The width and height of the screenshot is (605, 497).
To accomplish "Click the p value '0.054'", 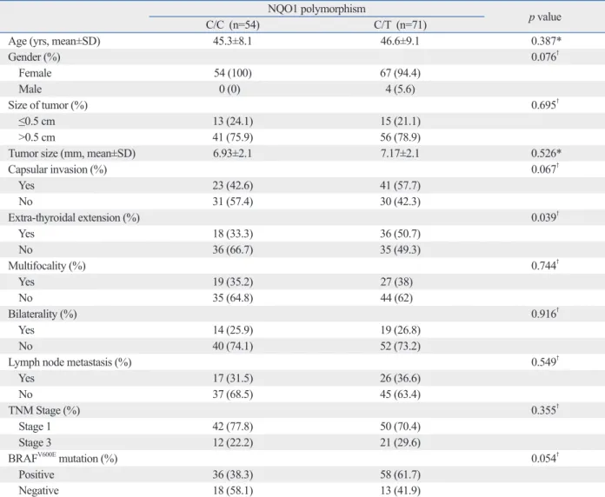I will point(545,459).
